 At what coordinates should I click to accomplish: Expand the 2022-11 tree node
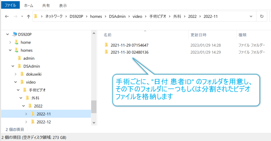coord(26,114)
